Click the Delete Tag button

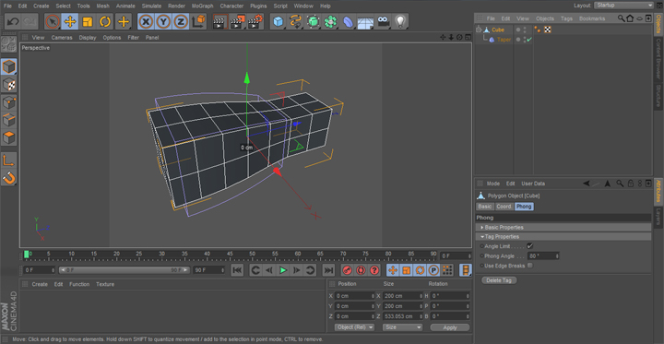(x=499, y=280)
